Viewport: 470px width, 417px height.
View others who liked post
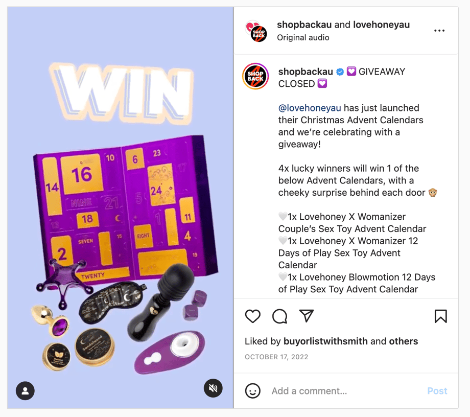404,341
